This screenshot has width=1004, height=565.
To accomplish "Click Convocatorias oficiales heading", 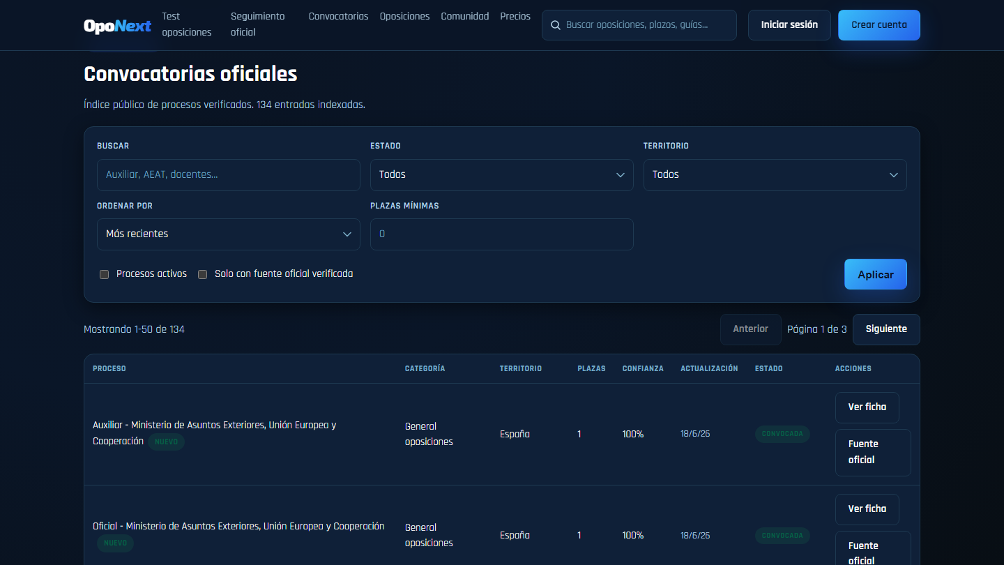I will pyautogui.click(x=190, y=74).
